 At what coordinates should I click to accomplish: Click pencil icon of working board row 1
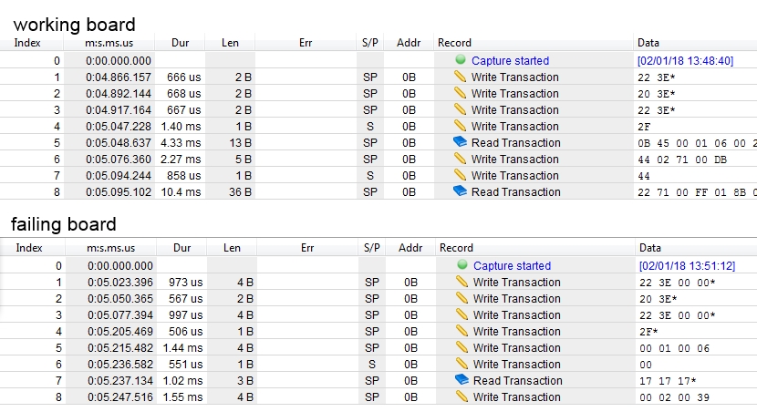461,77
